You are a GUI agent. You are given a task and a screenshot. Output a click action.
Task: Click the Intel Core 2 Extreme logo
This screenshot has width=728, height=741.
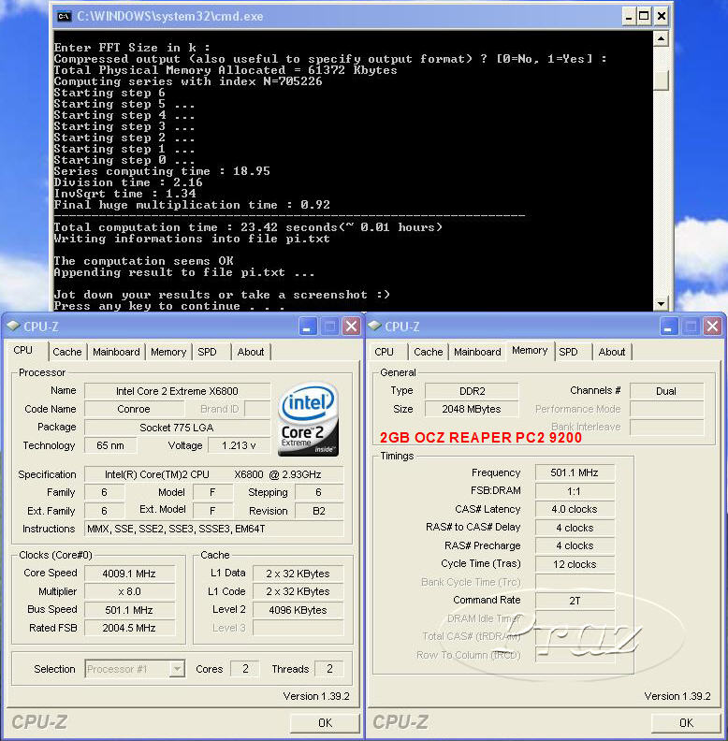tap(309, 419)
